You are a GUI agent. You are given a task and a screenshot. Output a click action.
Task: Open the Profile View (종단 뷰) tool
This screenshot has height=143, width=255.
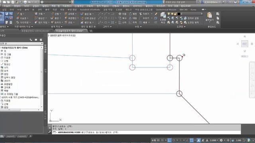(x=87, y=14)
